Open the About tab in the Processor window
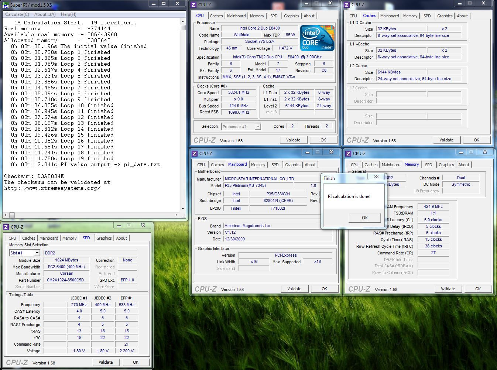Image resolution: width=497 pixels, height=370 pixels. click(309, 16)
